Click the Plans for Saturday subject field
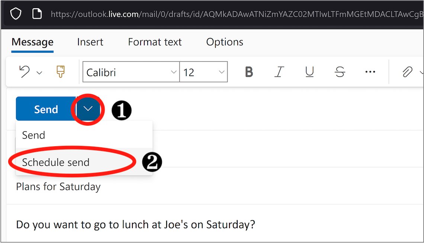The height and width of the screenshot is (243, 424). (x=58, y=186)
